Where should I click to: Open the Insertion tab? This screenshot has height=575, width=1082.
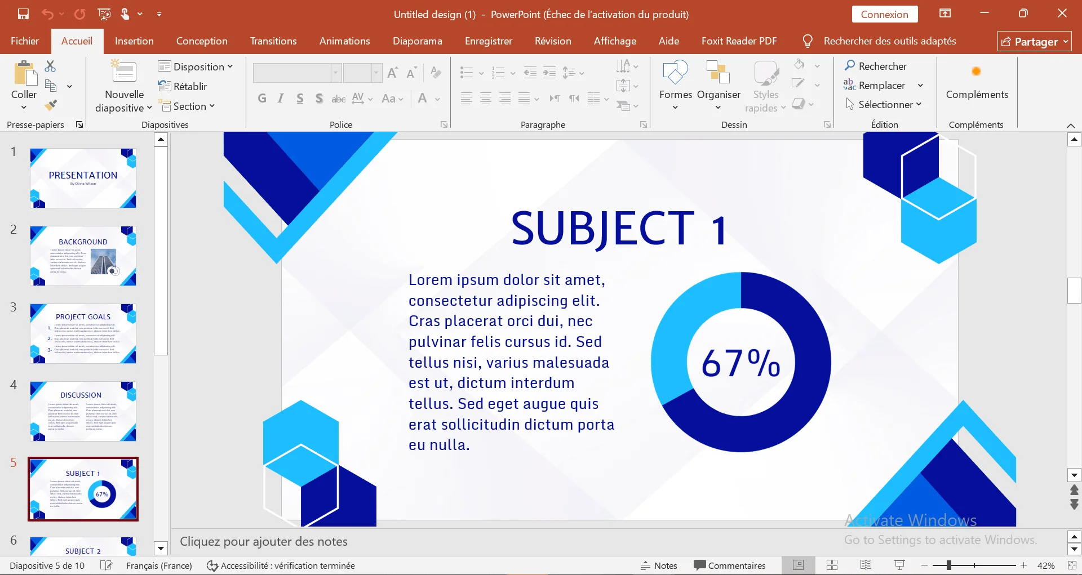pos(134,41)
